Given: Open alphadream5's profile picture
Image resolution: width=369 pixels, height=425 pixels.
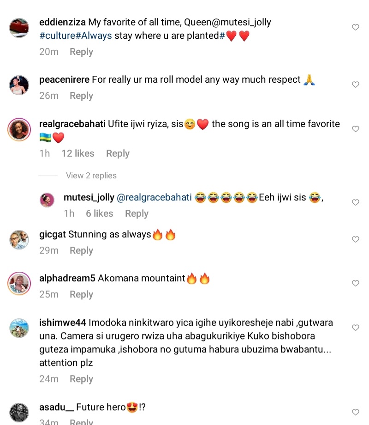Looking at the screenshot, I should tap(19, 284).
